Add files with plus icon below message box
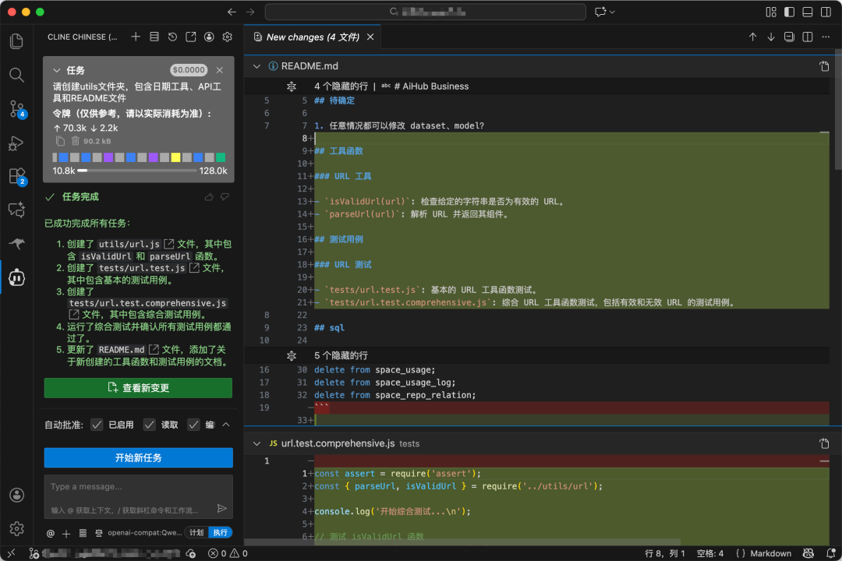842x561 pixels. point(66,533)
